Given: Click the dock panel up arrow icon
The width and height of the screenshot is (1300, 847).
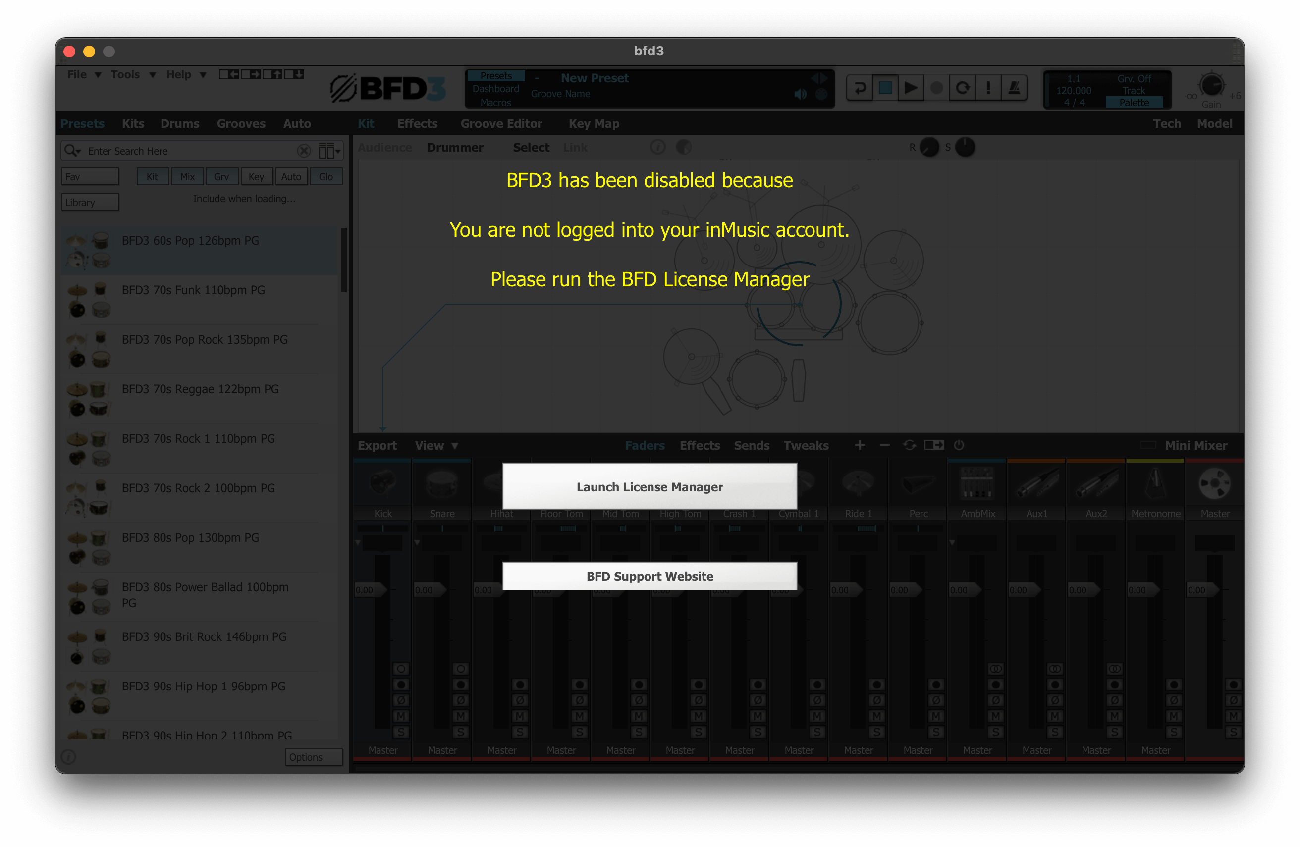Looking at the screenshot, I should 273,74.
